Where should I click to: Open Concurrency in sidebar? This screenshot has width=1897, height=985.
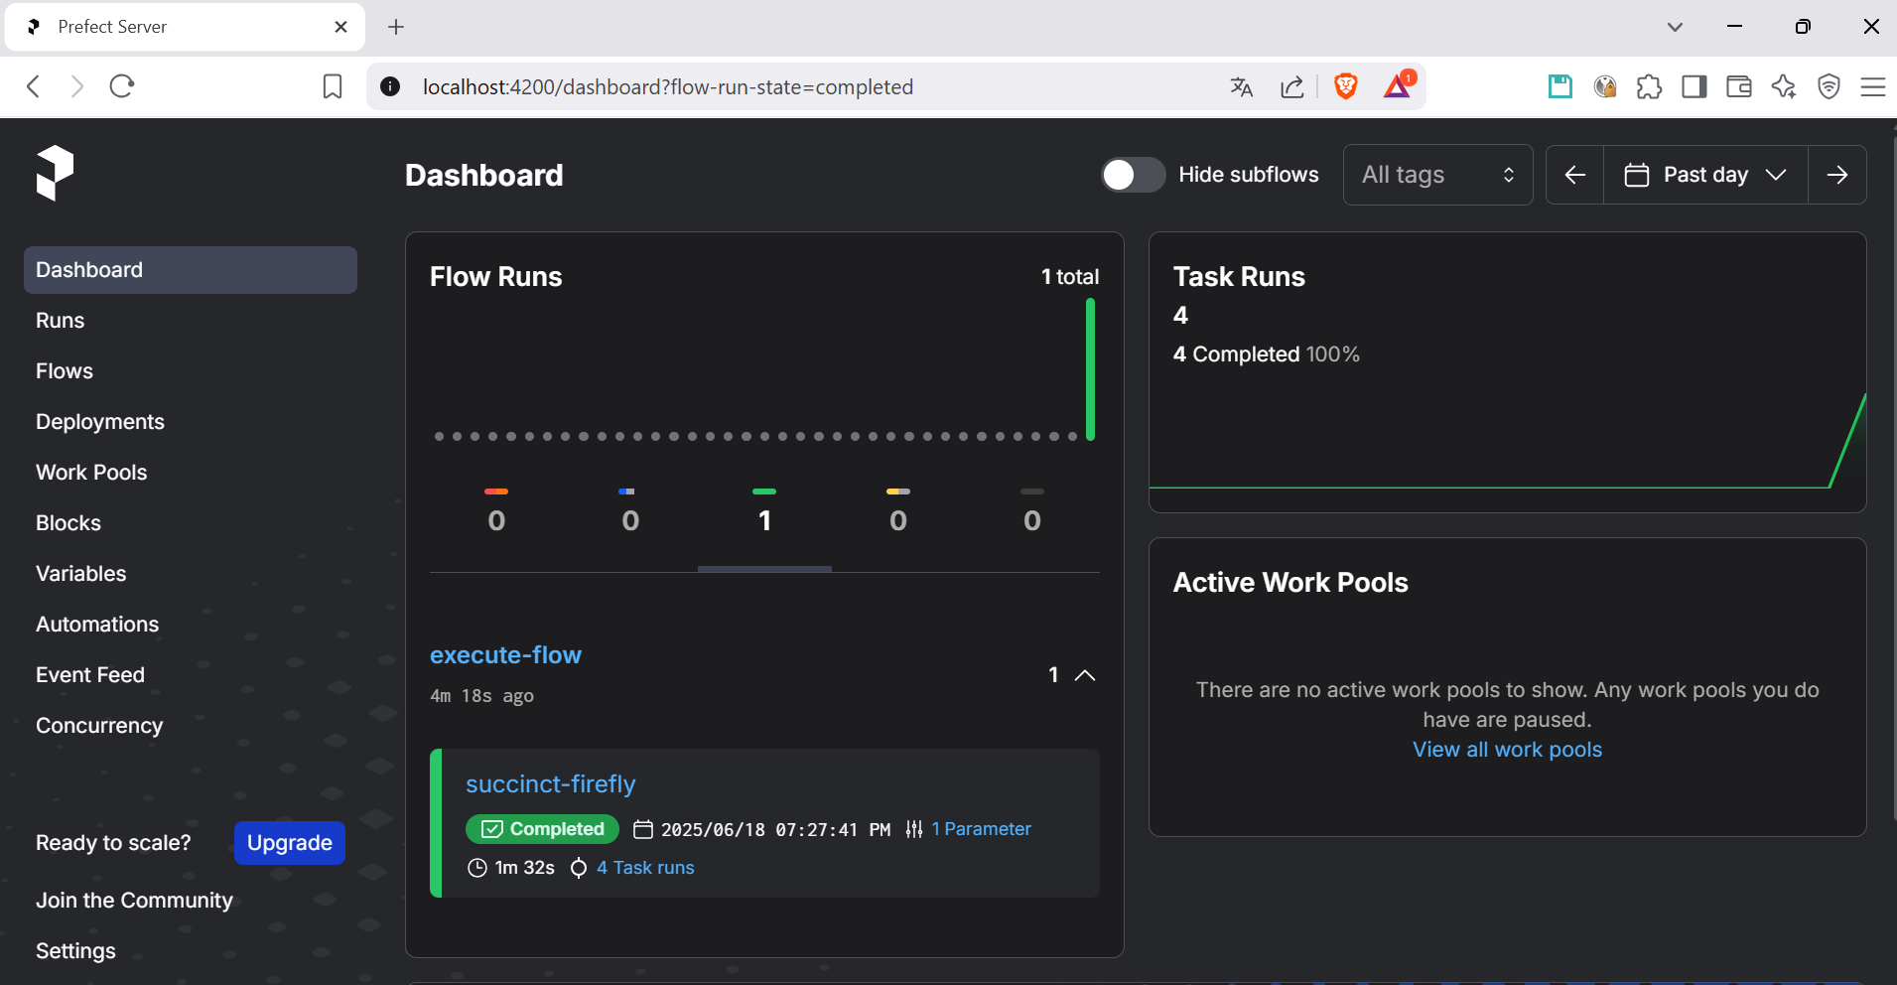191,726
